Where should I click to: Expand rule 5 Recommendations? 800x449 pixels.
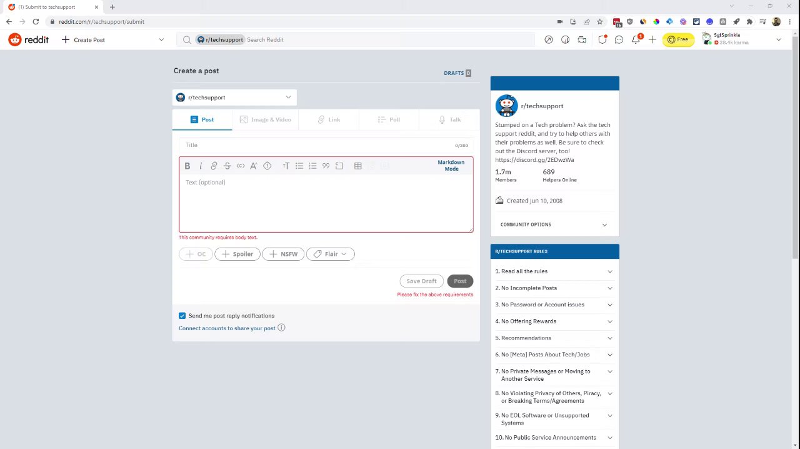click(554, 338)
